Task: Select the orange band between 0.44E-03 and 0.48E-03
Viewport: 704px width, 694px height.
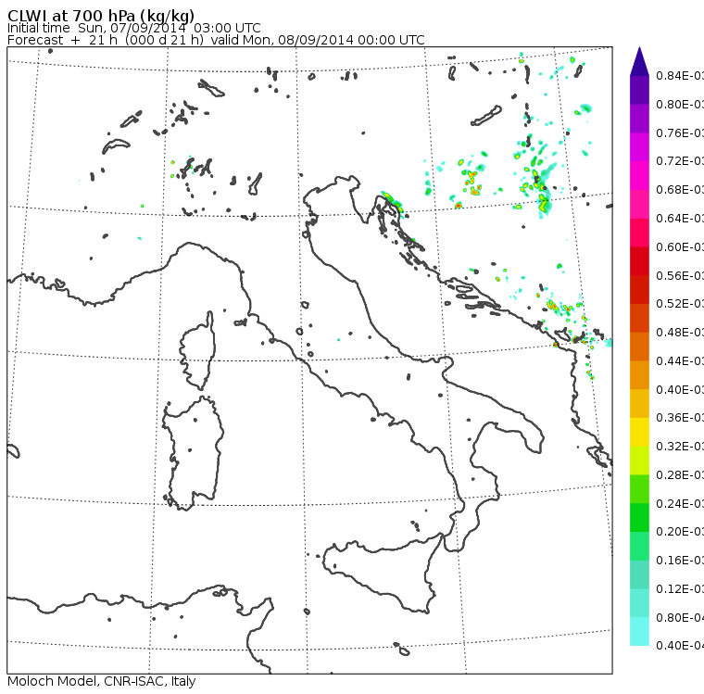Action: 639,347
